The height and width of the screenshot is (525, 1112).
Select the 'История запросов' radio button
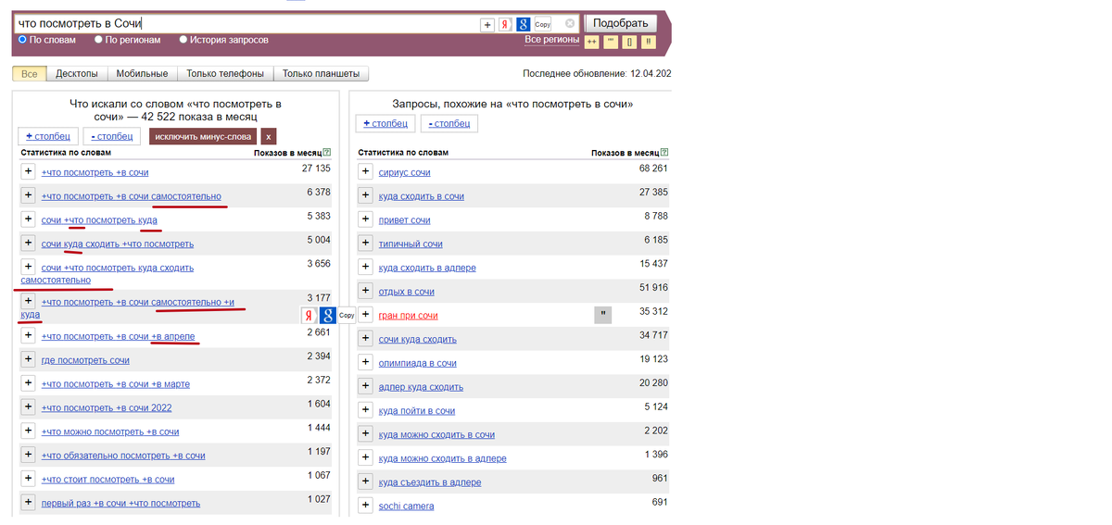click(x=183, y=40)
